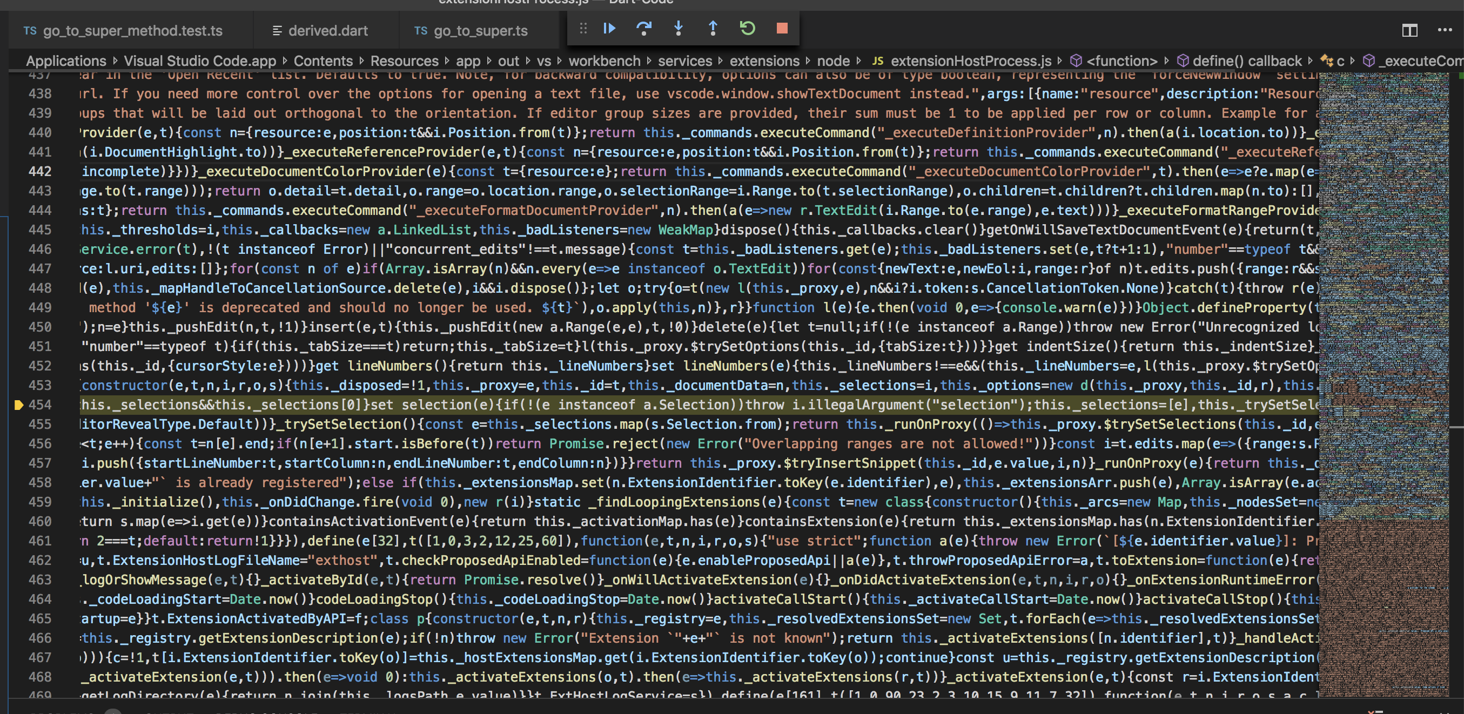This screenshot has width=1464, height=714.
Task: Step into the function call
Action: 679,29
